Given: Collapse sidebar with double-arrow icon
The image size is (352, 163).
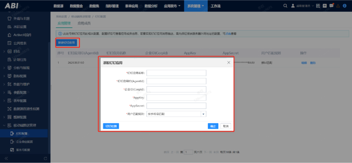Looking at the screenshot, I should click(6, 158).
